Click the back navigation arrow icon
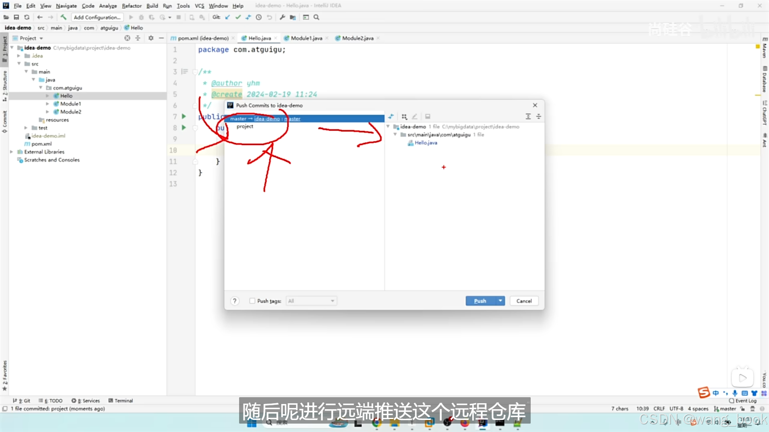The width and height of the screenshot is (769, 432). coord(40,17)
